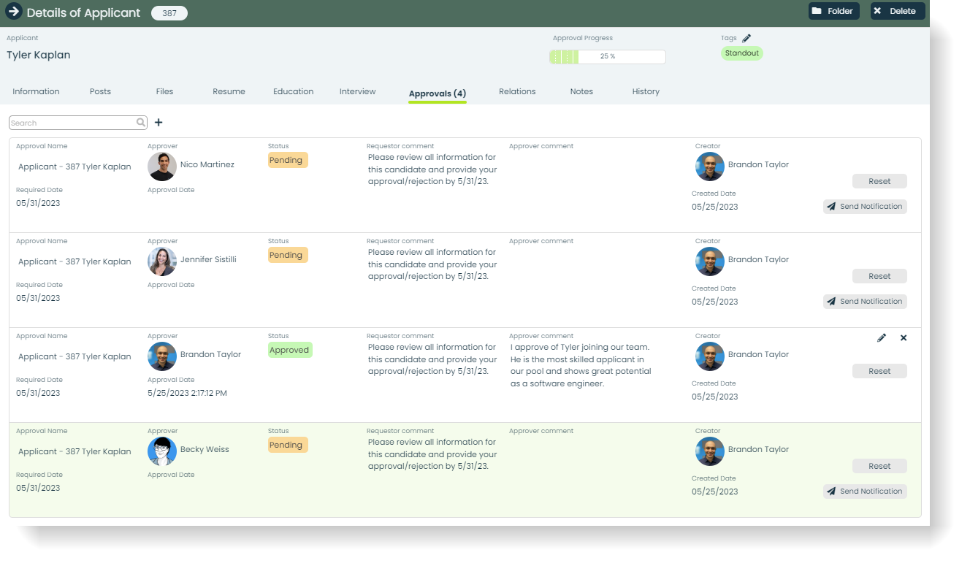The image size is (970, 566).
Task: Open the Relations tab
Action: click(517, 91)
